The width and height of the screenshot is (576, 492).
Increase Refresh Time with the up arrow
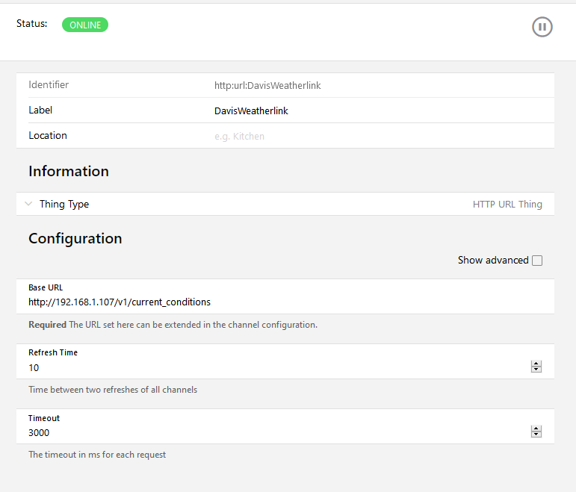coord(536,364)
